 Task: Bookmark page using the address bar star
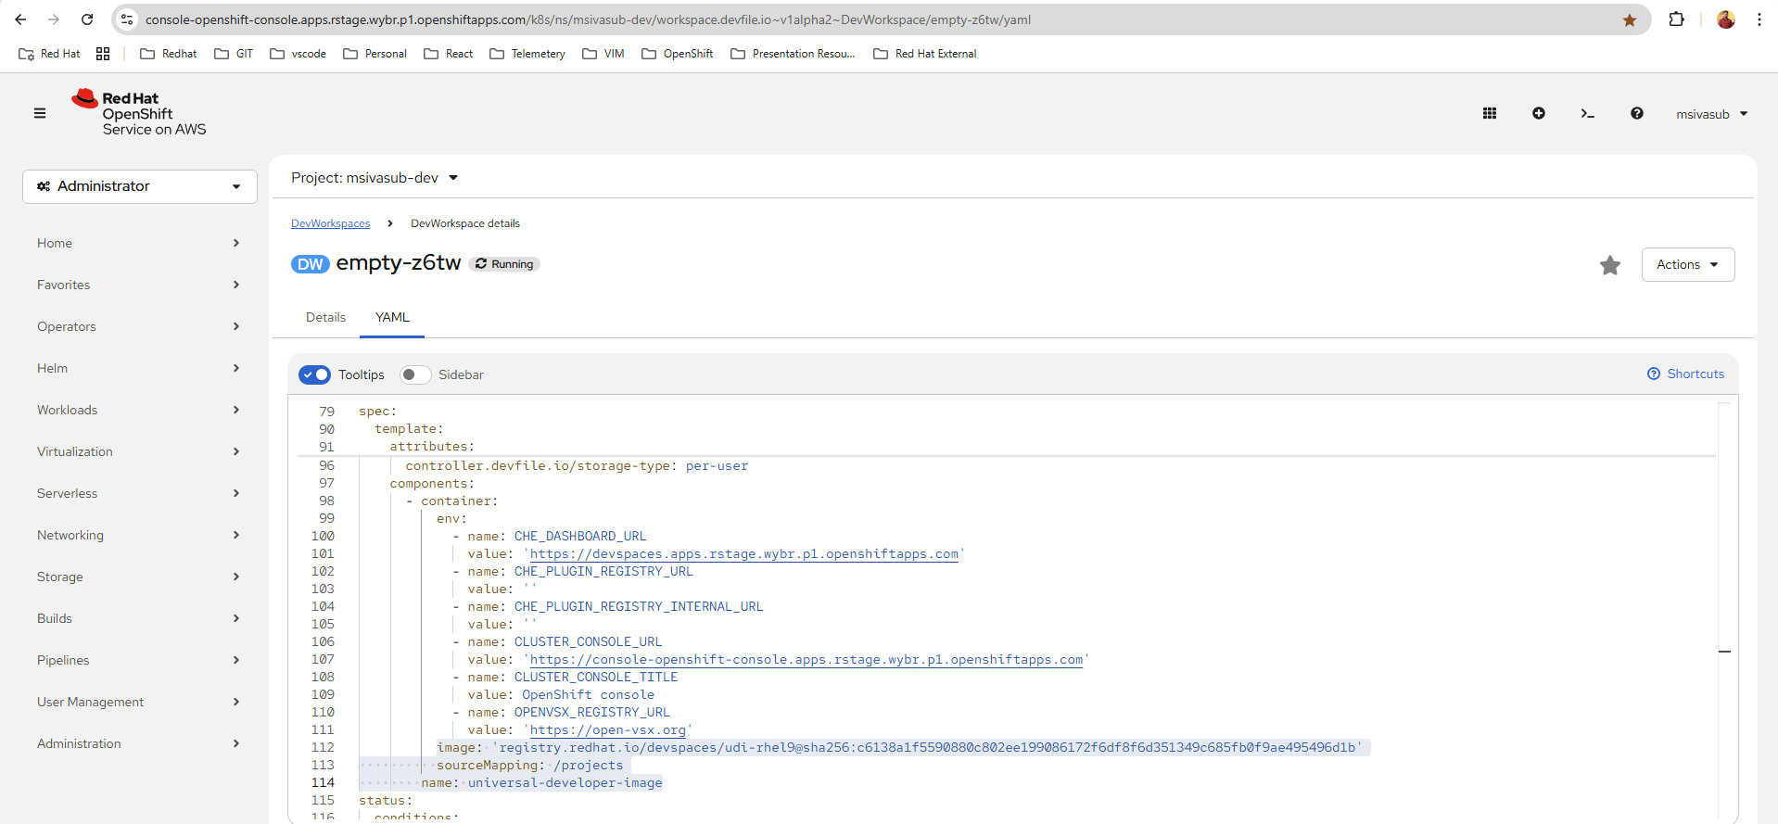point(1630,20)
